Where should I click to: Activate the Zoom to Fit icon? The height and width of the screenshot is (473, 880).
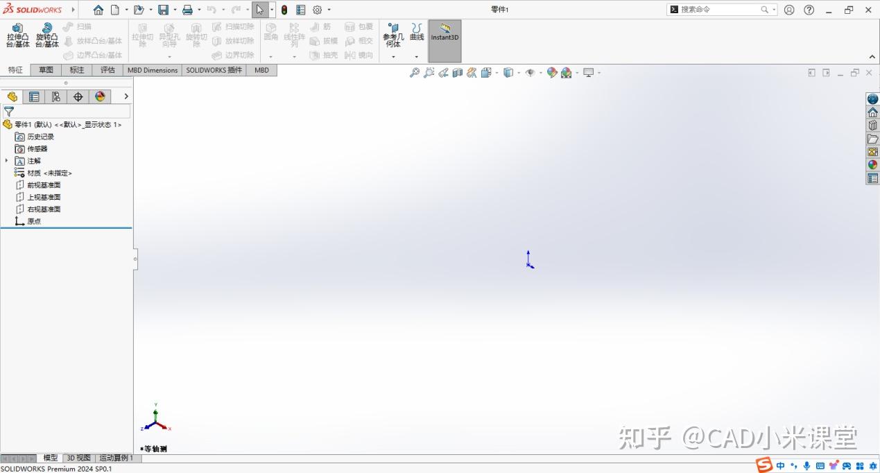pyautogui.click(x=414, y=72)
